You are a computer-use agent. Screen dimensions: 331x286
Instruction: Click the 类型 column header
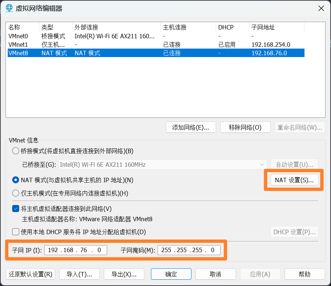[x=56, y=27]
